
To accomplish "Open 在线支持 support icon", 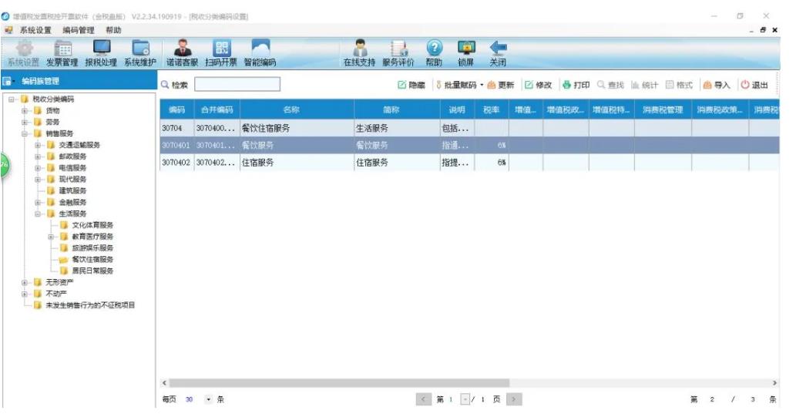I will click(x=359, y=54).
